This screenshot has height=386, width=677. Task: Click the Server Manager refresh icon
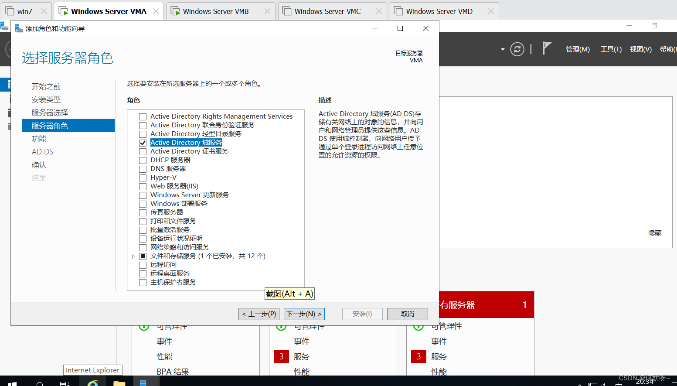coord(517,49)
